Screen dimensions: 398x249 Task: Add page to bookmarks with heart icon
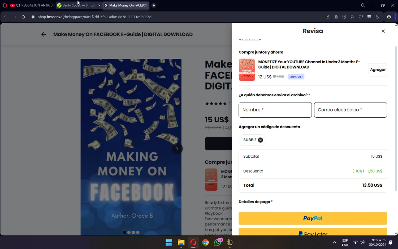361,17
